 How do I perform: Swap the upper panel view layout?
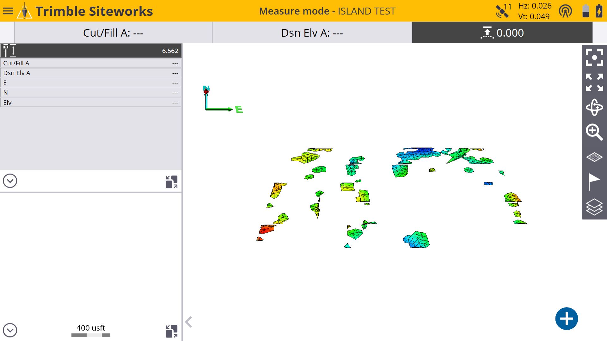[x=172, y=182]
